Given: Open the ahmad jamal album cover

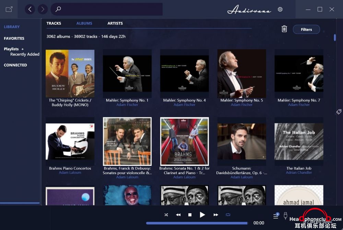Looking at the screenshot, I should 299,195.
